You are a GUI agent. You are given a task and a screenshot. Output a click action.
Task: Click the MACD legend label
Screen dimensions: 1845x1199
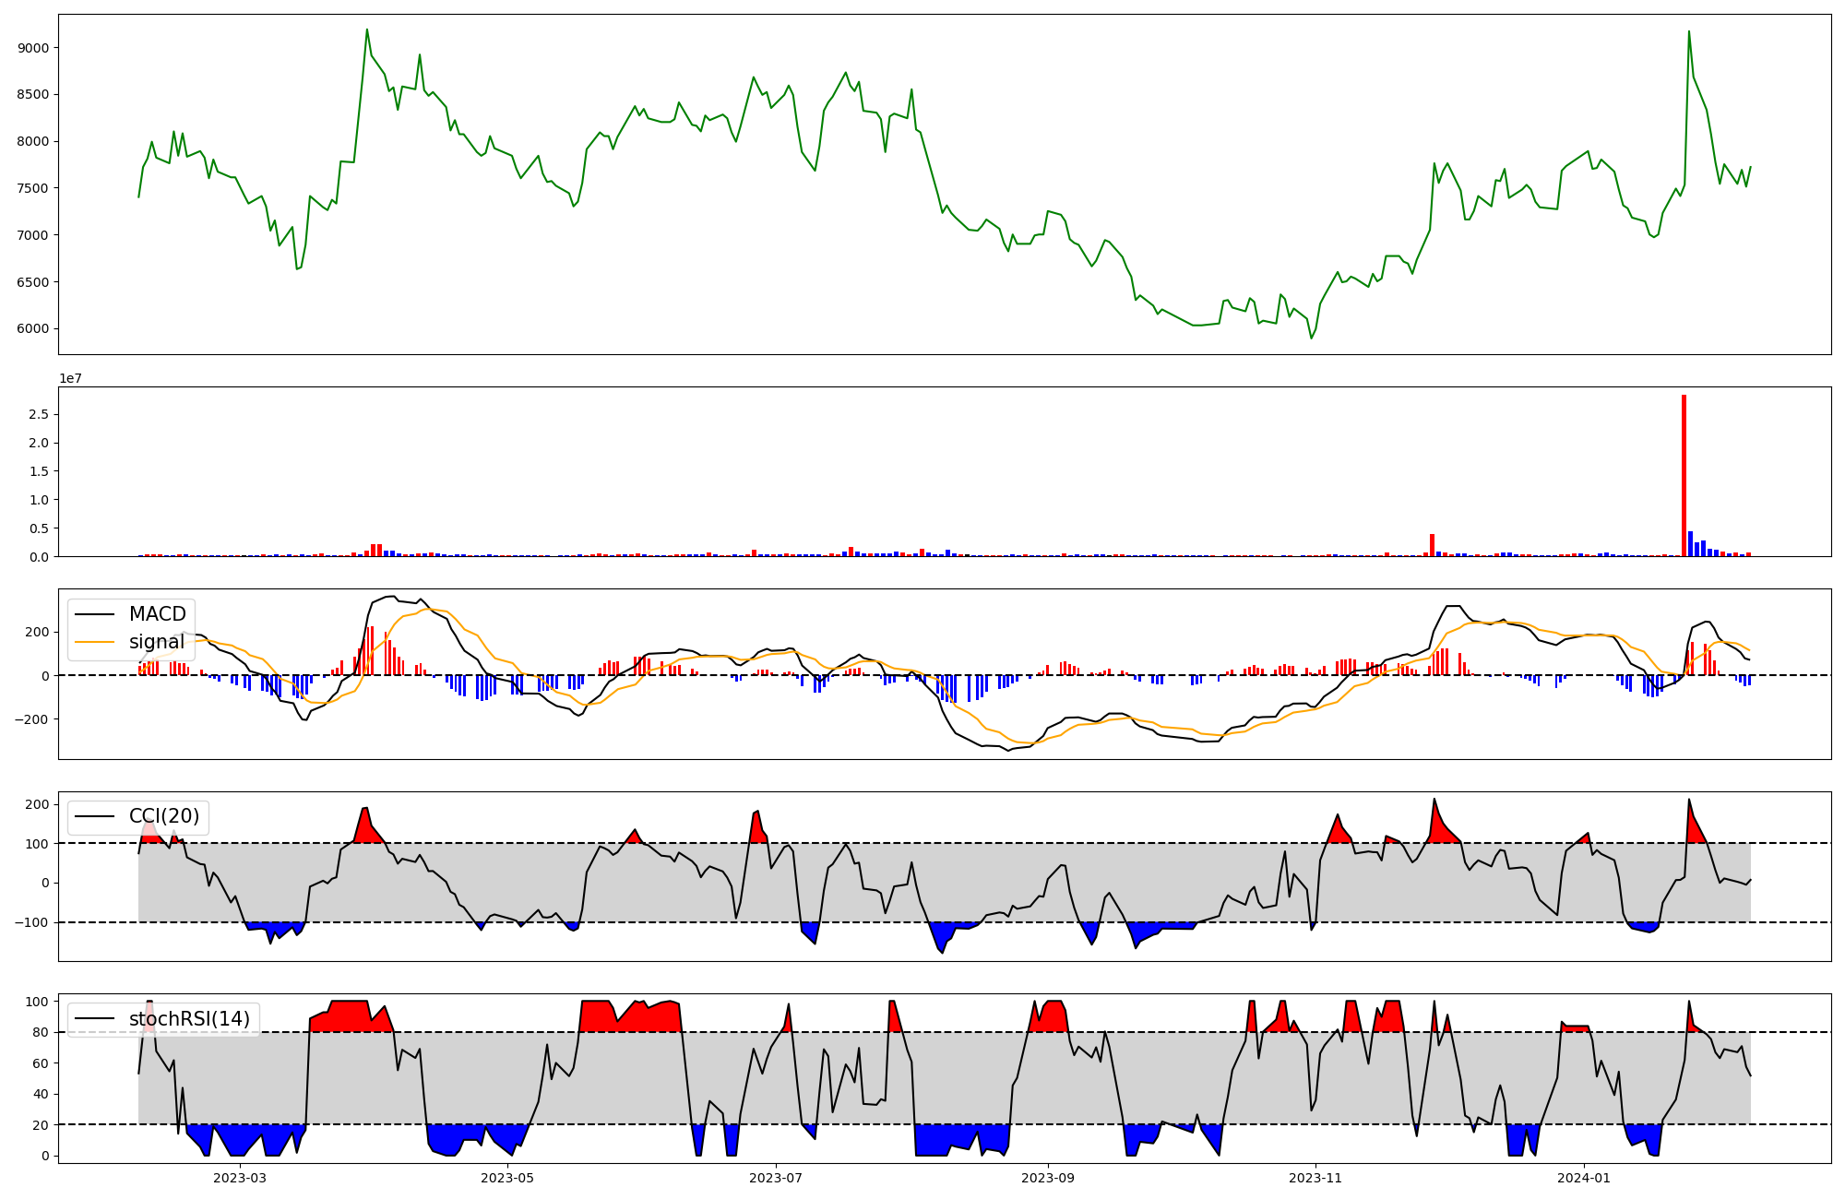click(157, 614)
